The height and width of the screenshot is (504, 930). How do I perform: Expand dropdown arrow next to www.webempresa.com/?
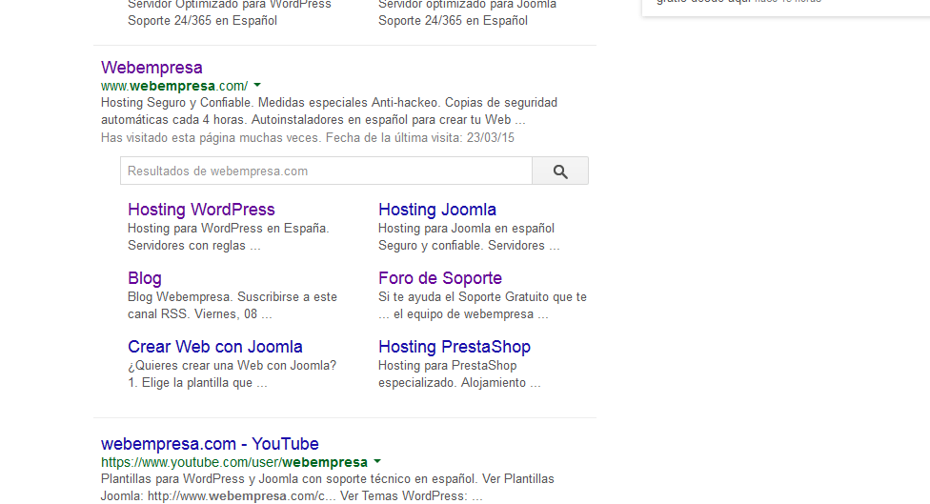[257, 86]
